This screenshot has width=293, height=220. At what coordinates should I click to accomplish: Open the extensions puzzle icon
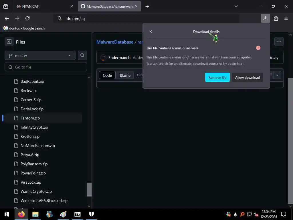pos(276,18)
